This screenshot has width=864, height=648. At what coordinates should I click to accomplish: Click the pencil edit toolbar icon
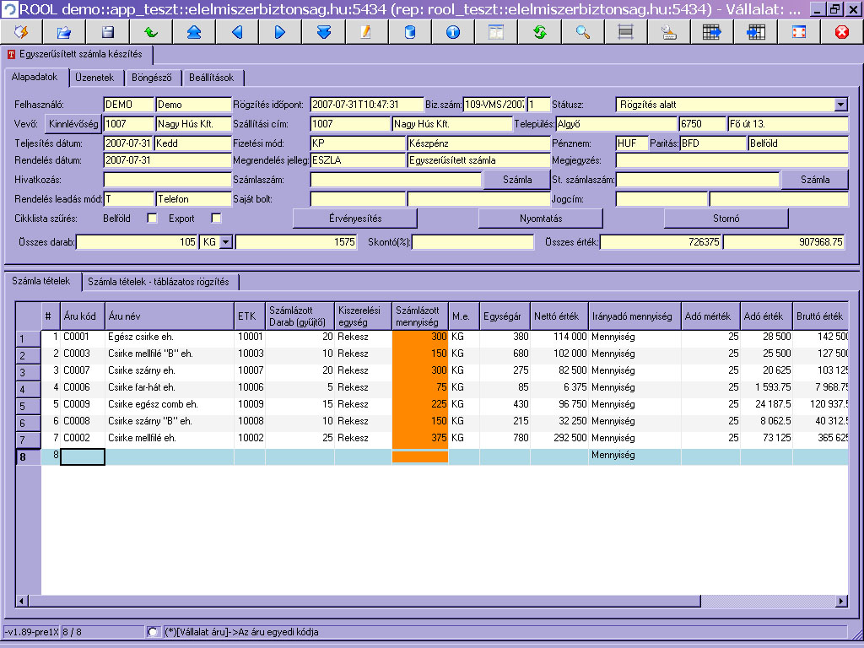[x=366, y=32]
